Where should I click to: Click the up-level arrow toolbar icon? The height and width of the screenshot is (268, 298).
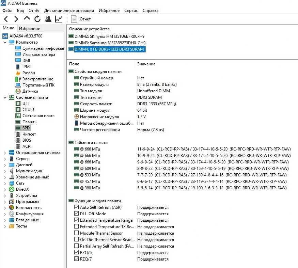coord(27,18)
